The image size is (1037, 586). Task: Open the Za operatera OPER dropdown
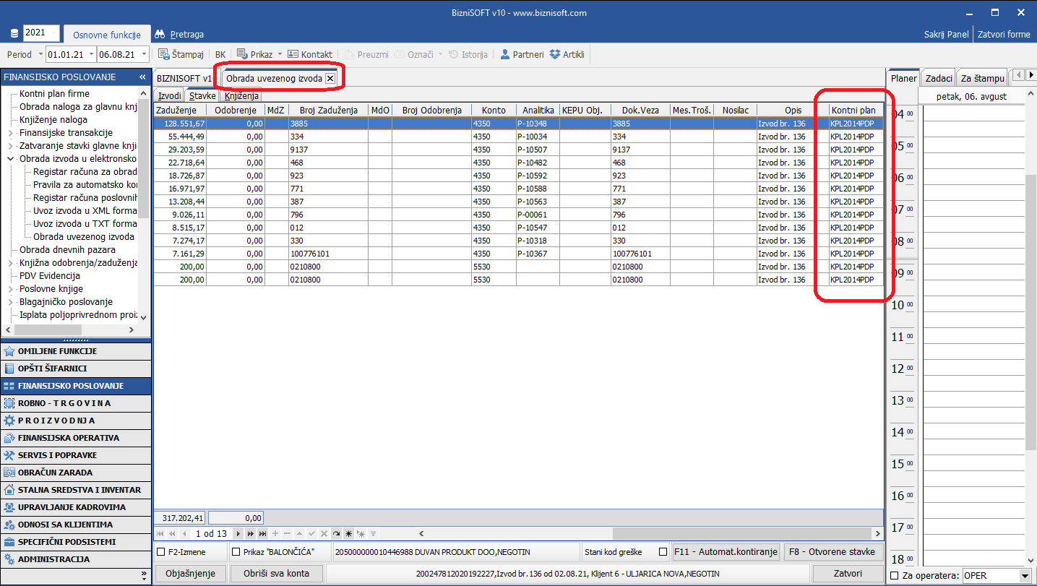[1025, 576]
